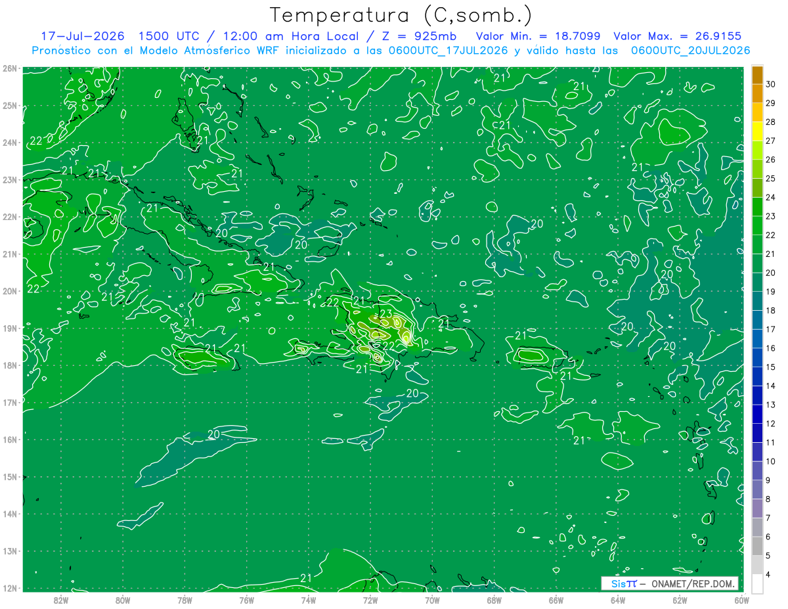Image resolution: width=788 pixels, height=609 pixels.
Task: Click the longitude label "80W"
Action: [123, 600]
